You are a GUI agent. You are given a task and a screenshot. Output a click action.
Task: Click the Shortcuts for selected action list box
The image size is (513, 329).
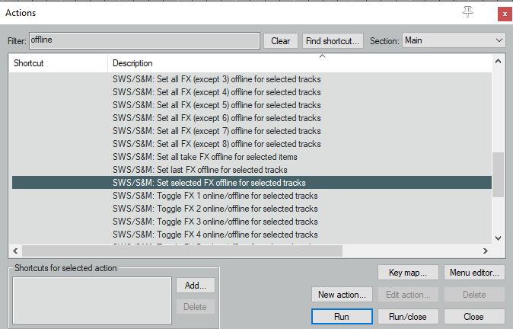[x=92, y=300]
